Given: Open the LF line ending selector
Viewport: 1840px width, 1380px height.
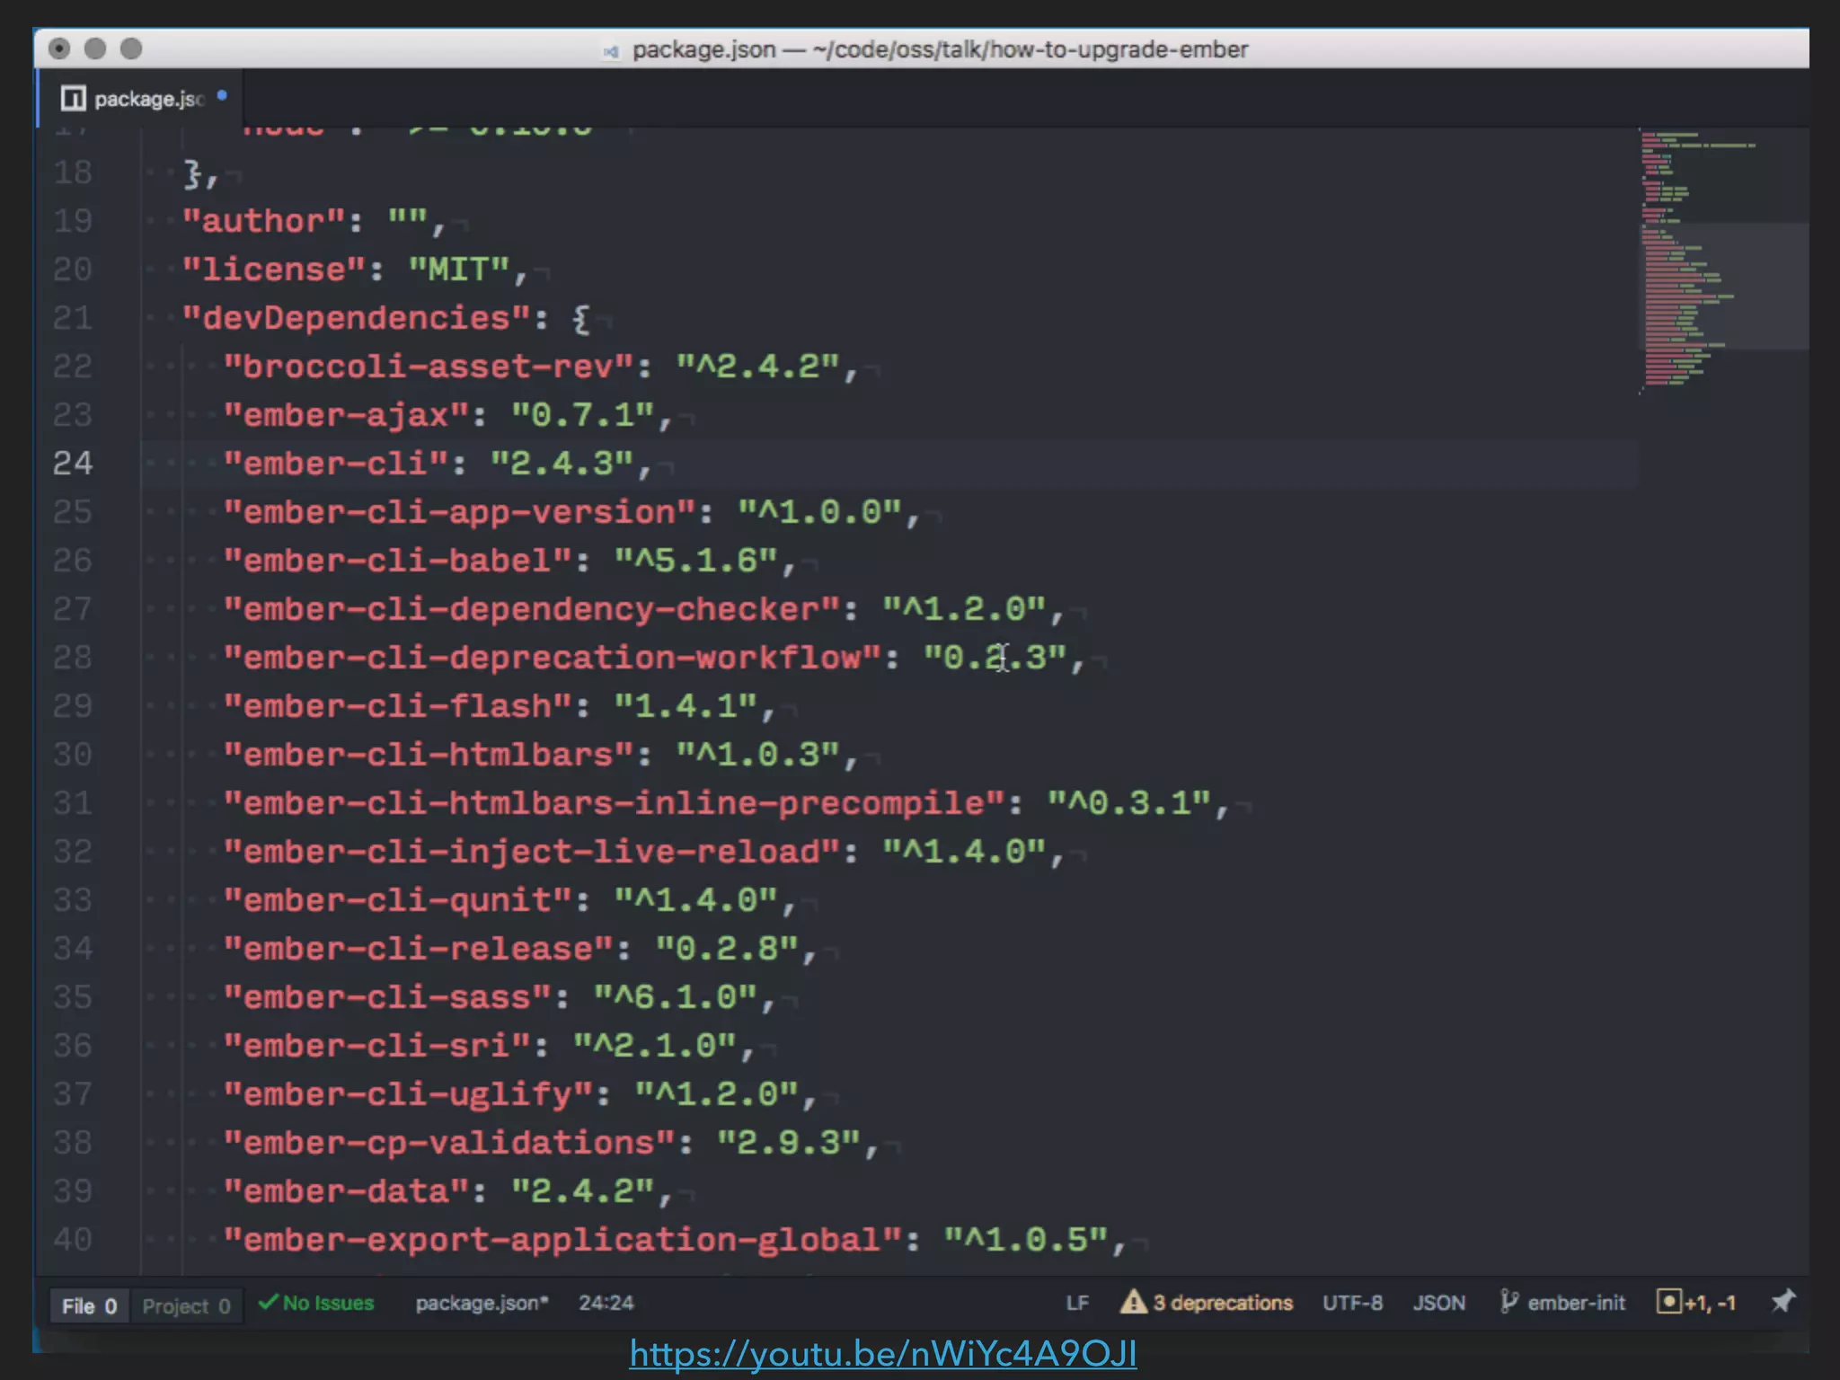Looking at the screenshot, I should click(1077, 1303).
